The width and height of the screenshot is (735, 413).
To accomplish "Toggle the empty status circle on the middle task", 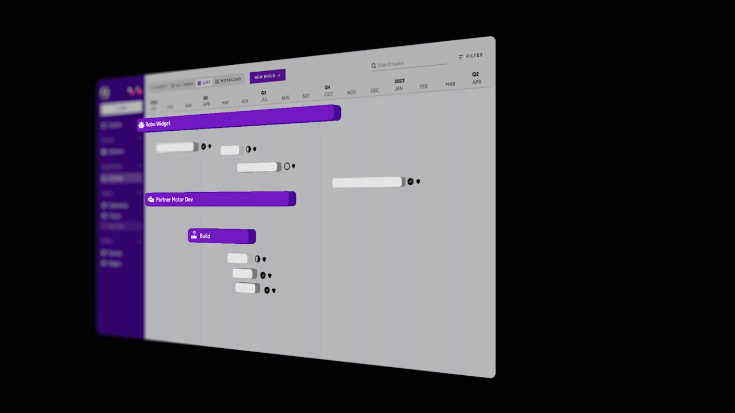I will pos(288,166).
